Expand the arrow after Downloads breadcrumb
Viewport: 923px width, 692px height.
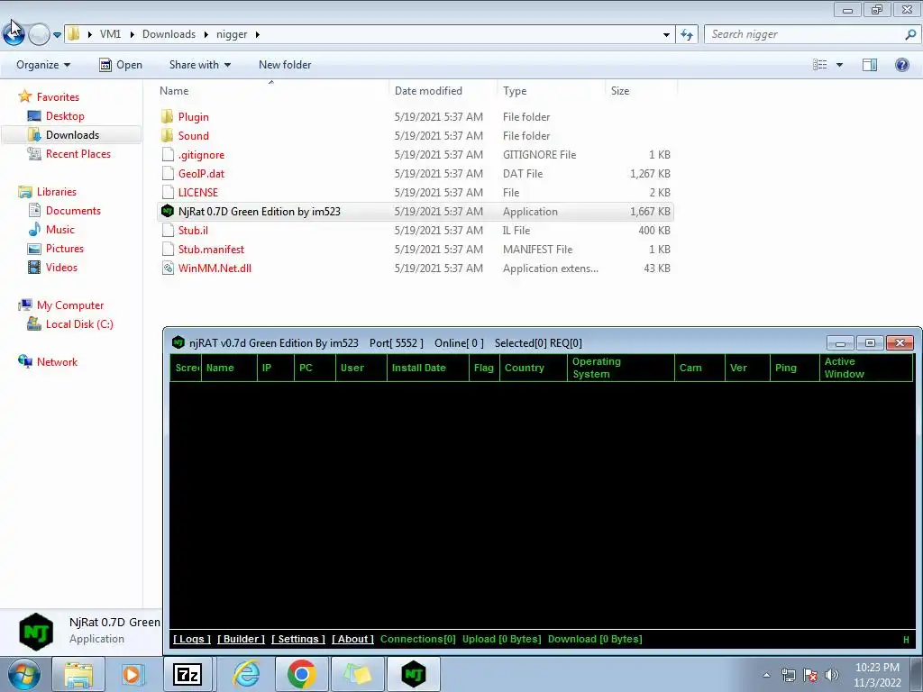pyautogui.click(x=206, y=35)
